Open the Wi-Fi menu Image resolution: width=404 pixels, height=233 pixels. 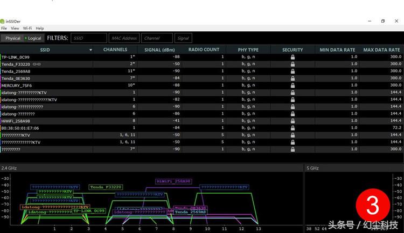coord(27,28)
